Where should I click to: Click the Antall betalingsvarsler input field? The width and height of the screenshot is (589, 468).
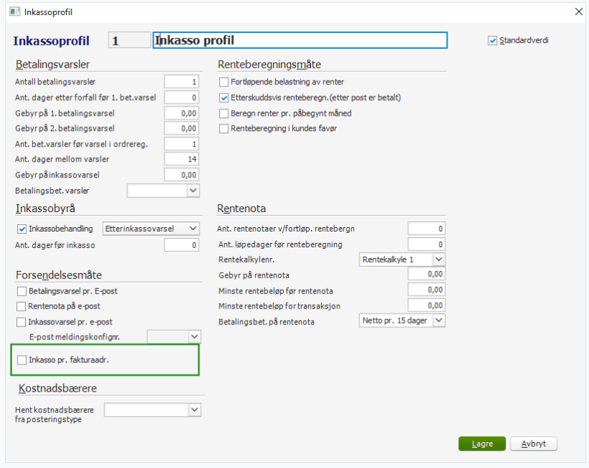181,82
